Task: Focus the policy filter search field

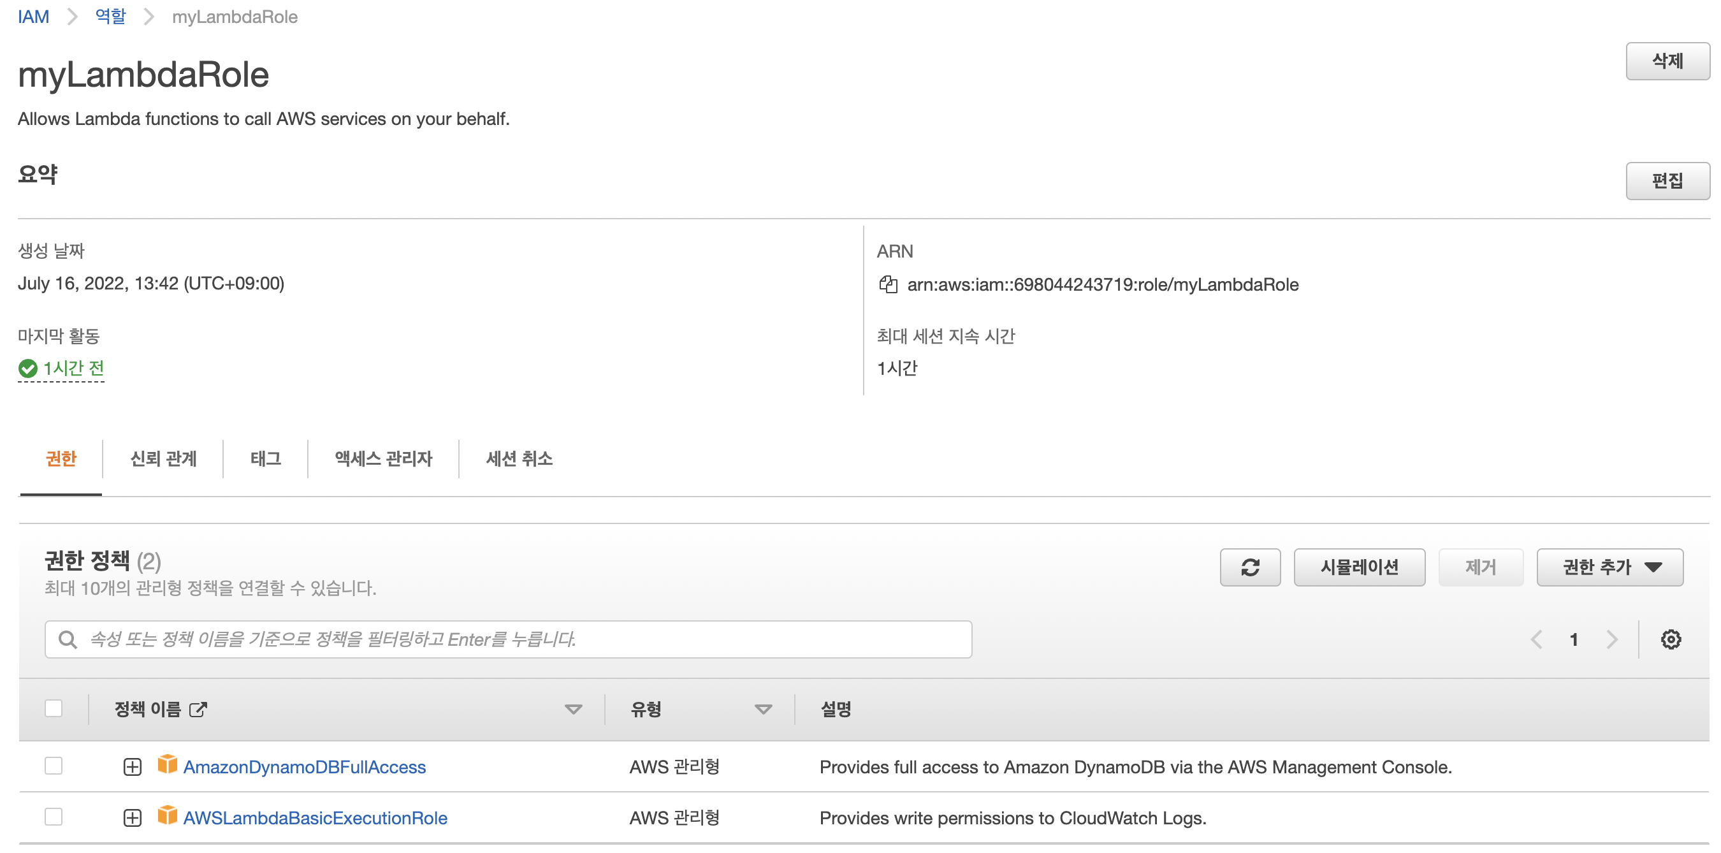Action: [508, 639]
